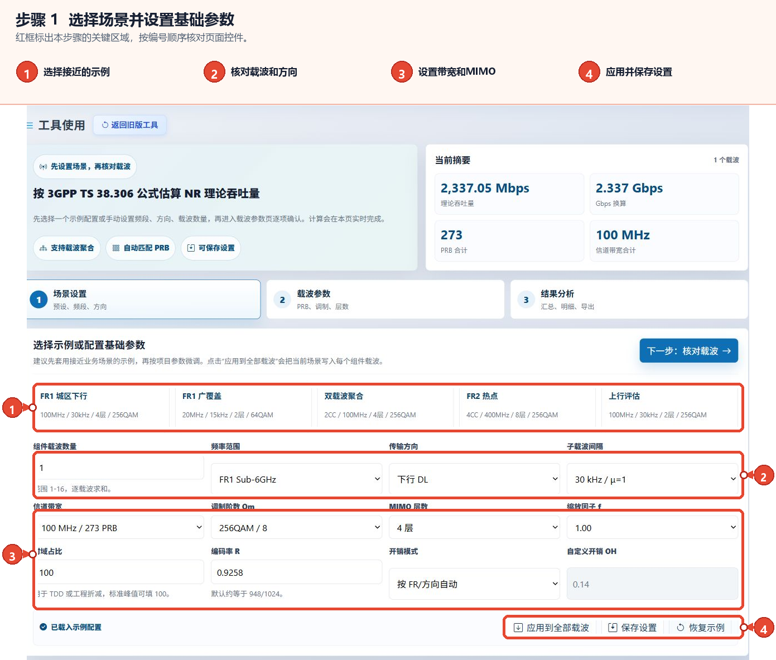This screenshot has height=660, width=776.
Task: Click 应用到全部载波 button
Action: click(551, 628)
